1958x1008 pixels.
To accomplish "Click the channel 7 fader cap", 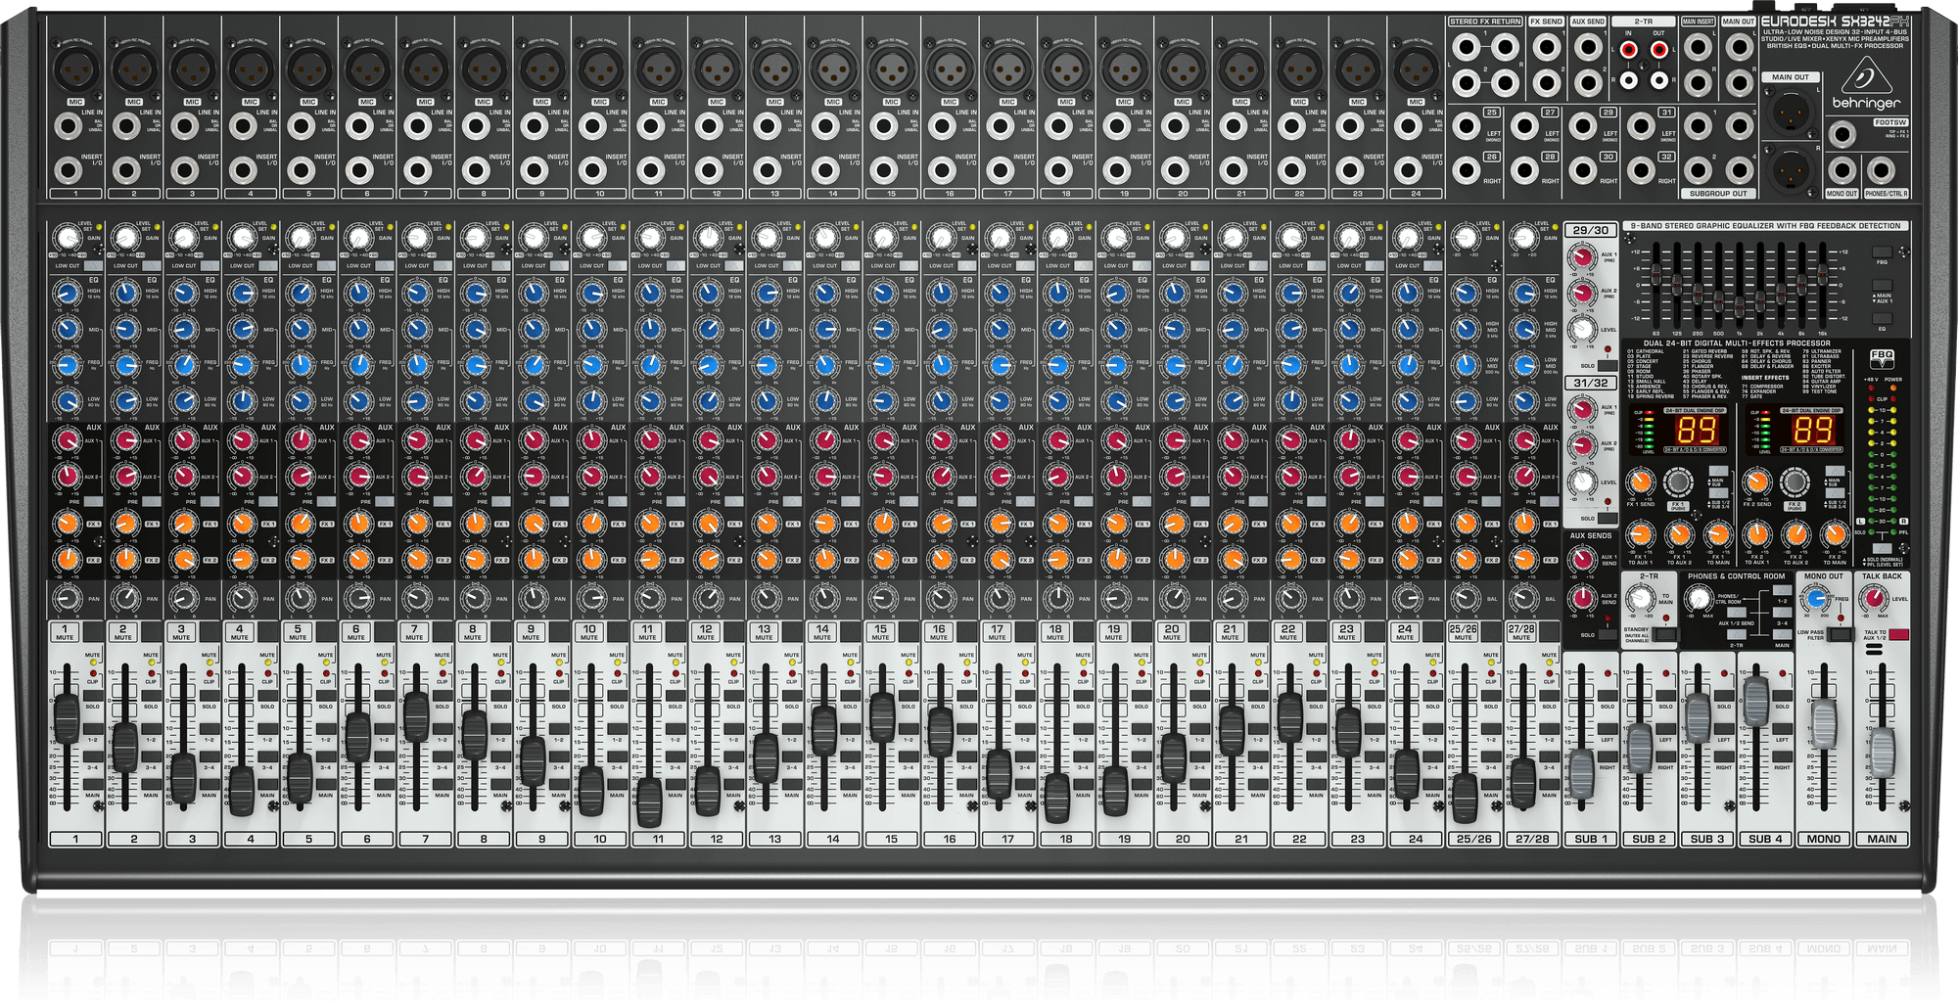I will (x=416, y=710).
